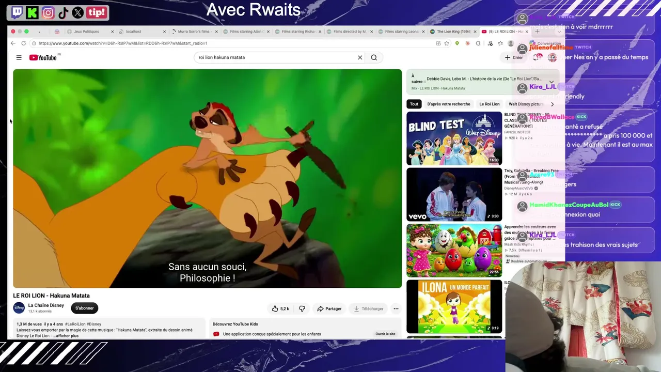The width and height of the screenshot is (661, 372).
Task: Close the localhost tab
Action: 164,32
